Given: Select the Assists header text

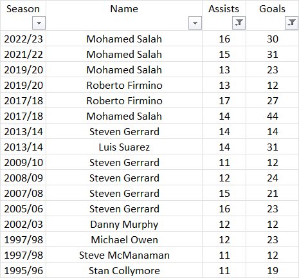Looking at the screenshot, I should (224, 9).
